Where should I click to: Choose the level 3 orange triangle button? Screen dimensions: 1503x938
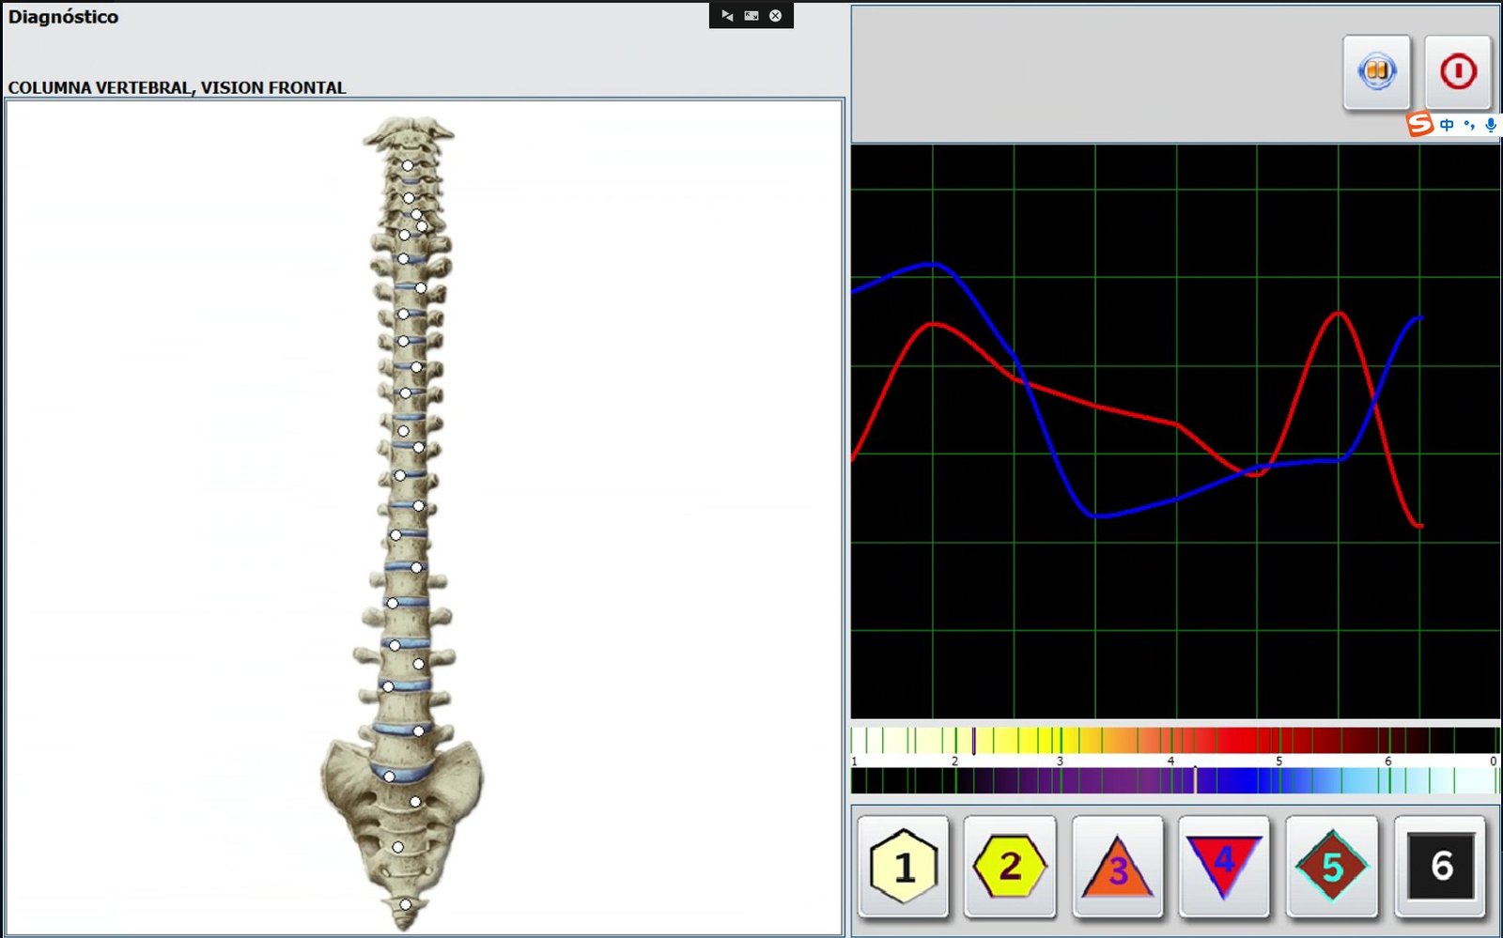pos(1117,866)
